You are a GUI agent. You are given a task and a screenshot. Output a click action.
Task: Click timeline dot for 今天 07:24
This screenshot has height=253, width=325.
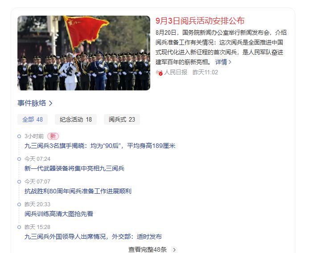click(19, 159)
